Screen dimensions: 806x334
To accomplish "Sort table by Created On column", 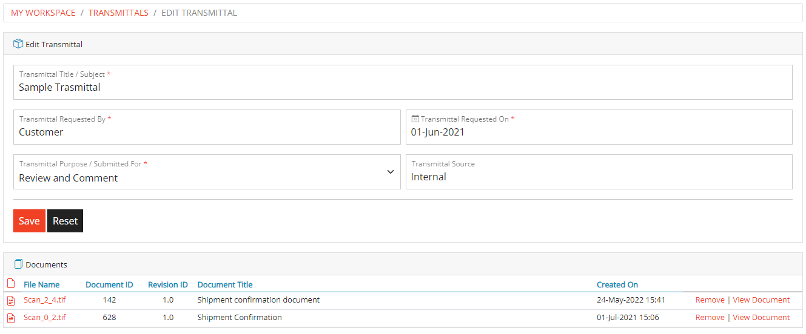I will click(617, 285).
